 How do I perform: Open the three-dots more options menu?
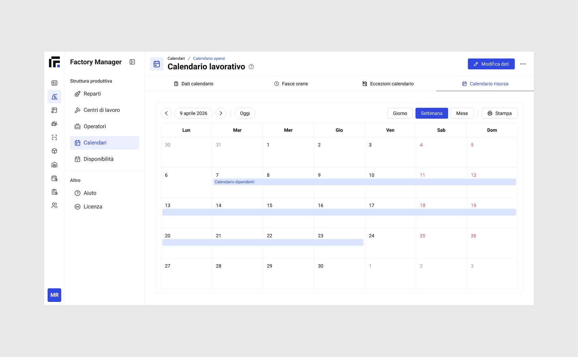pyautogui.click(x=523, y=64)
